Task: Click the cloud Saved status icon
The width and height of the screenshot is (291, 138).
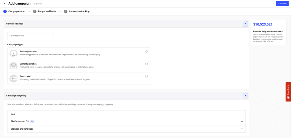Action: tap(34, 4)
